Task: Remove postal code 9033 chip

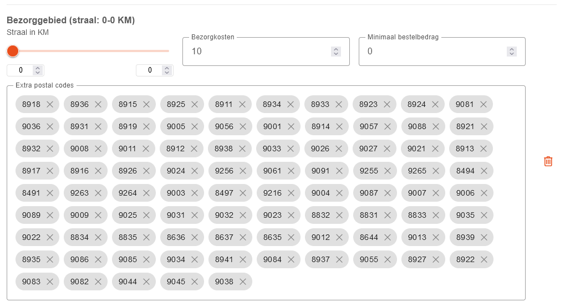Action: pos(291,149)
